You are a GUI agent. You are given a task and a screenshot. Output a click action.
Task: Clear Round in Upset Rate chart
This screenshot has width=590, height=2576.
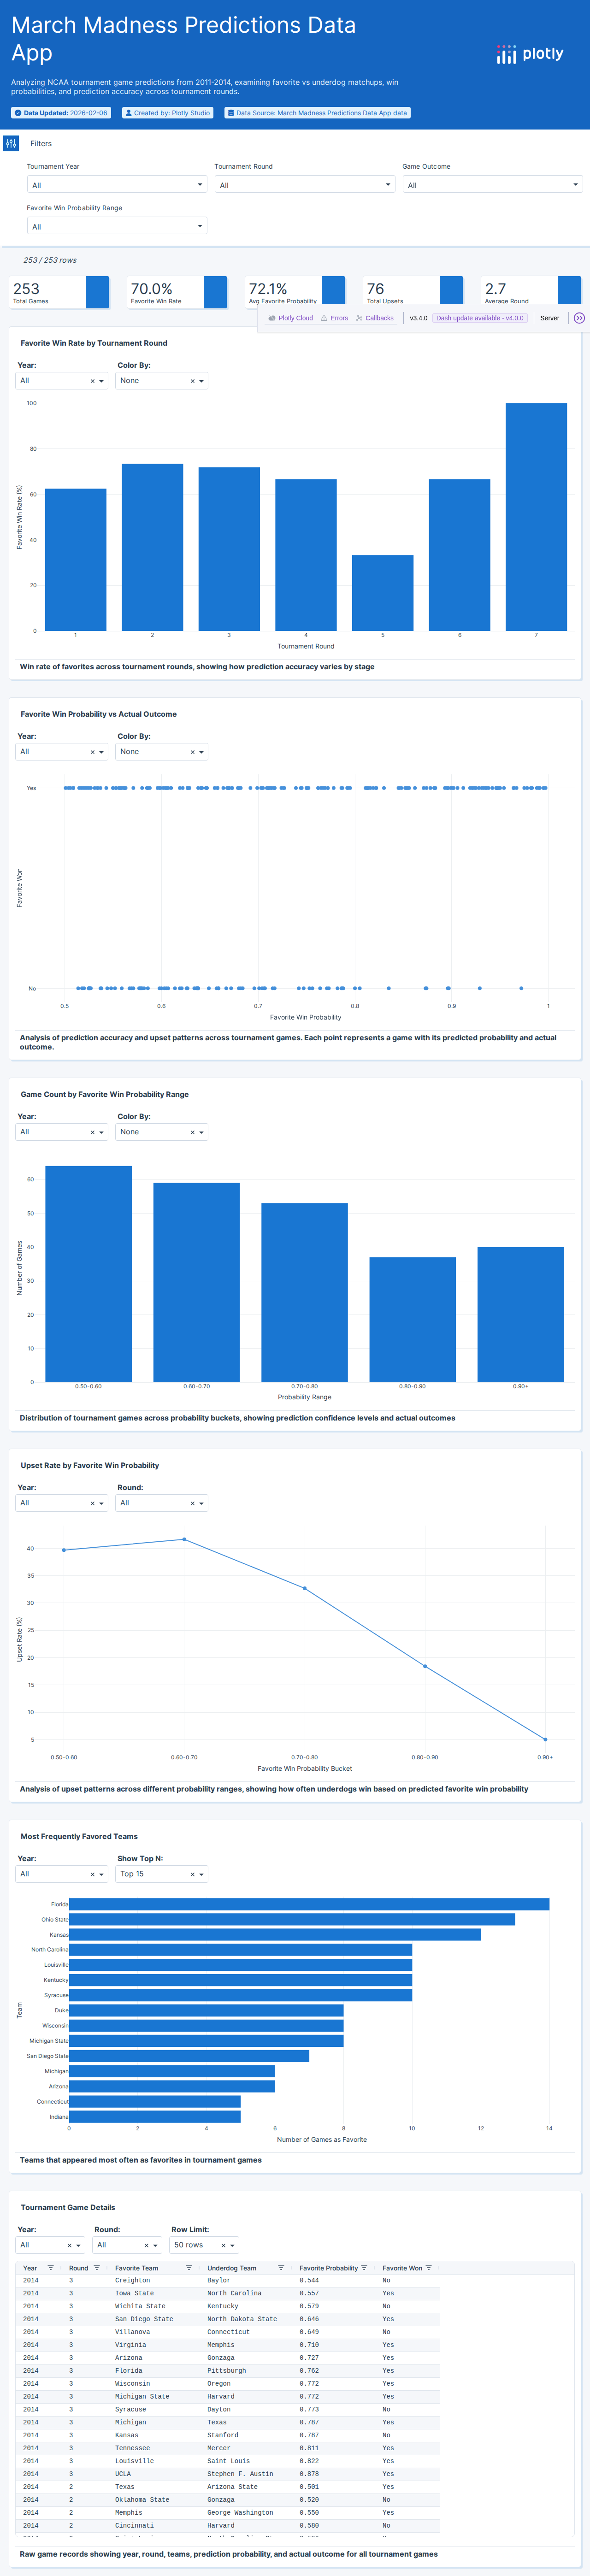(x=192, y=1504)
